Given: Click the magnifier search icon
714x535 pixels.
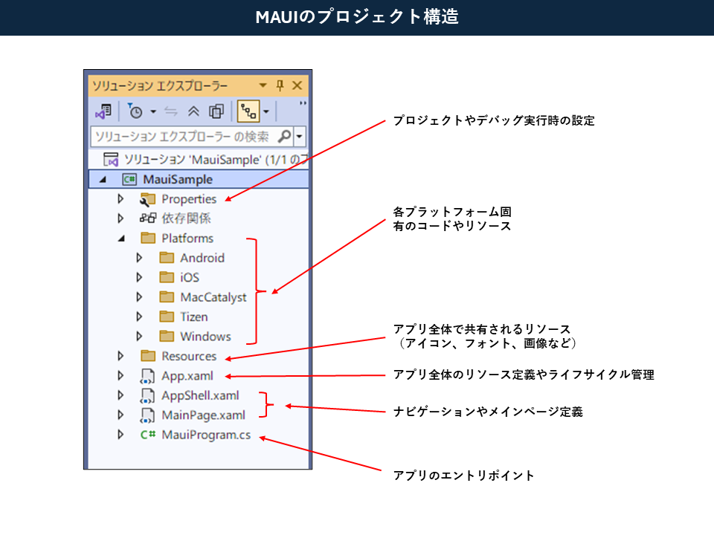Looking at the screenshot, I should pyautogui.click(x=285, y=136).
